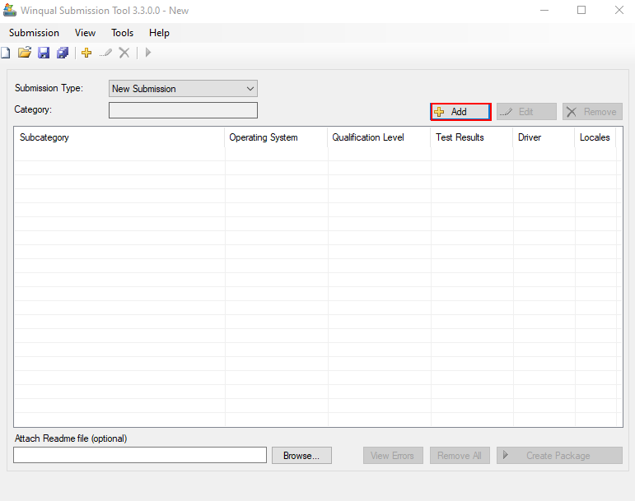Save the submission via floppy disk icon
Screen dimensions: 635x501
[x=44, y=53]
